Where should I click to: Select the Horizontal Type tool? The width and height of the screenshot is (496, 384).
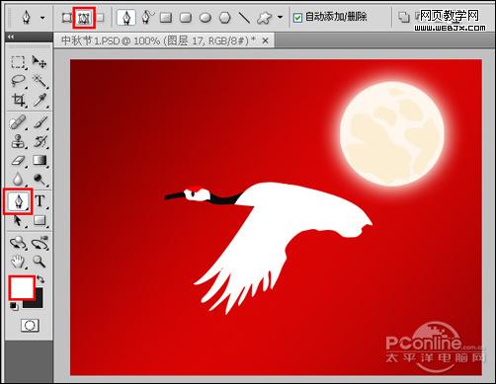click(40, 200)
